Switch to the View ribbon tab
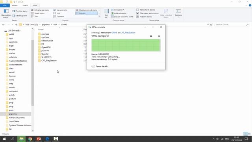252x142 pixels. [35, 6]
